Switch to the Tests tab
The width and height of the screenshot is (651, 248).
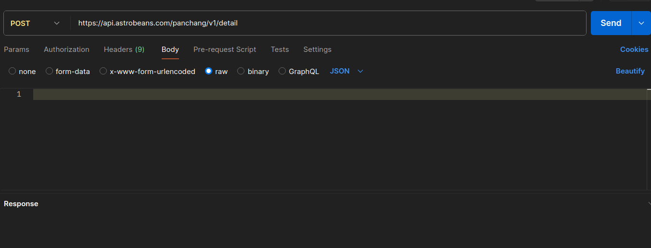pos(280,50)
